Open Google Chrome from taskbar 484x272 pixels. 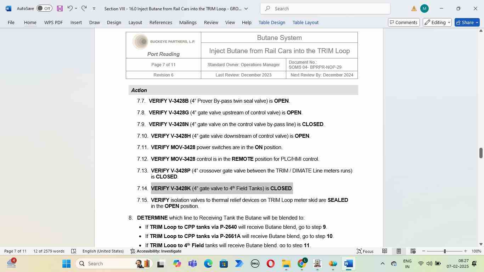pyautogui.click(x=302, y=263)
